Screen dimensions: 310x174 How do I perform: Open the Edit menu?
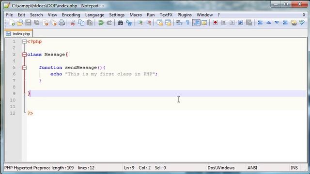(x=21, y=15)
